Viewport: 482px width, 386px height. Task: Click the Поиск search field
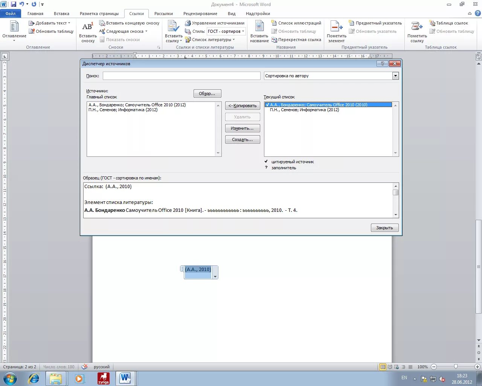coord(182,76)
